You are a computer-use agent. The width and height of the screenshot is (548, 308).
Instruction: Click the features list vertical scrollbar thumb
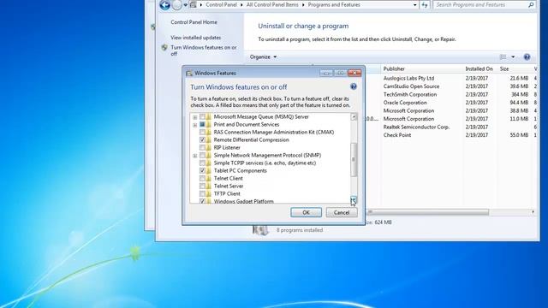(x=354, y=160)
